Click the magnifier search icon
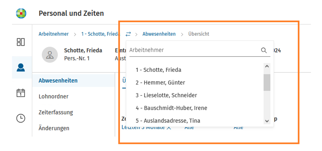 (x=264, y=50)
